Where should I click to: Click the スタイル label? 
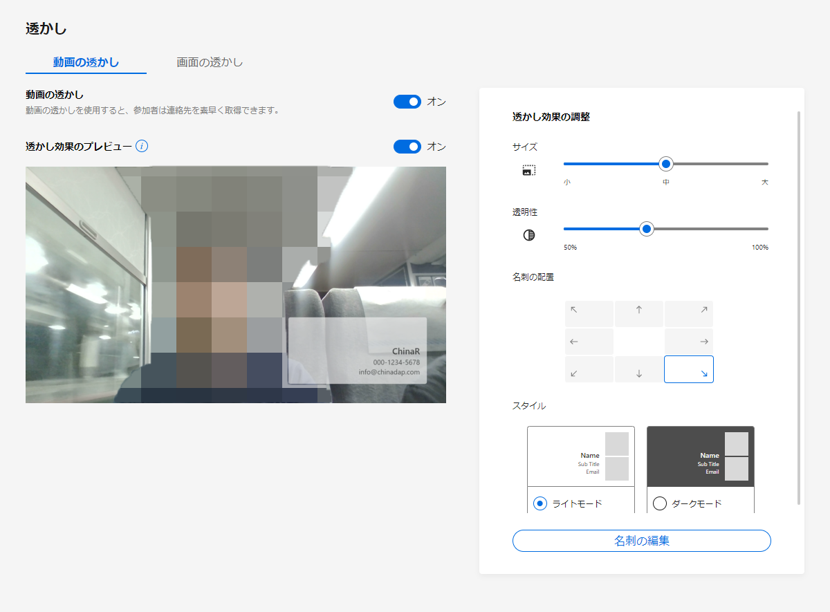pyautogui.click(x=529, y=406)
